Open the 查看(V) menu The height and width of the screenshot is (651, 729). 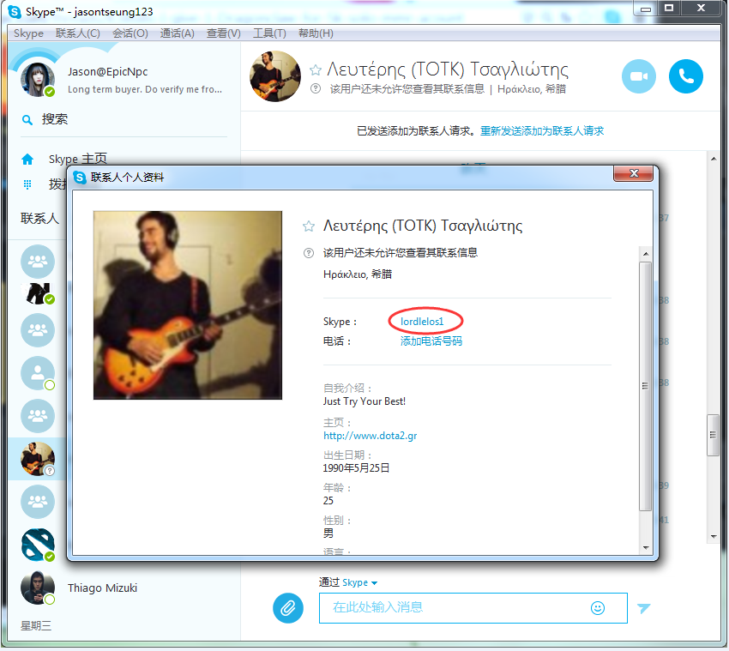coord(224,33)
